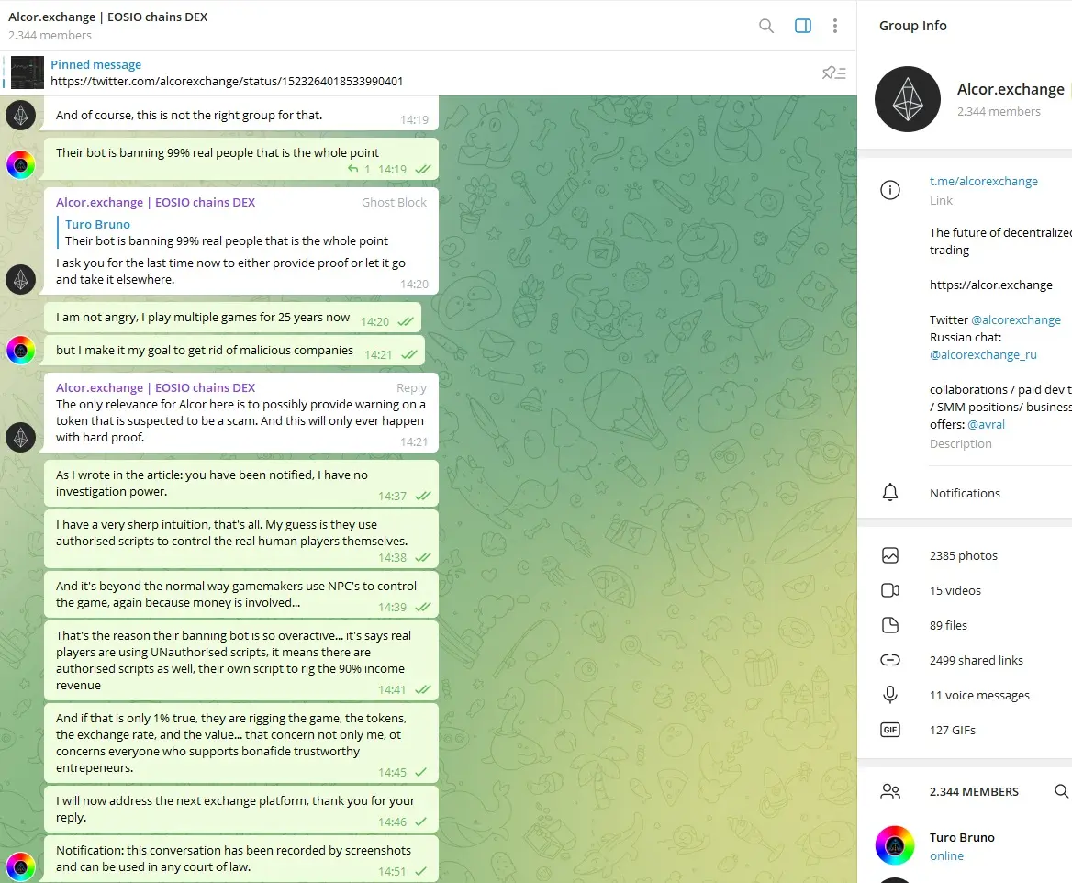
Task: Click Alcor.exchange sender name in the 14:20 message
Action: tap(155, 203)
